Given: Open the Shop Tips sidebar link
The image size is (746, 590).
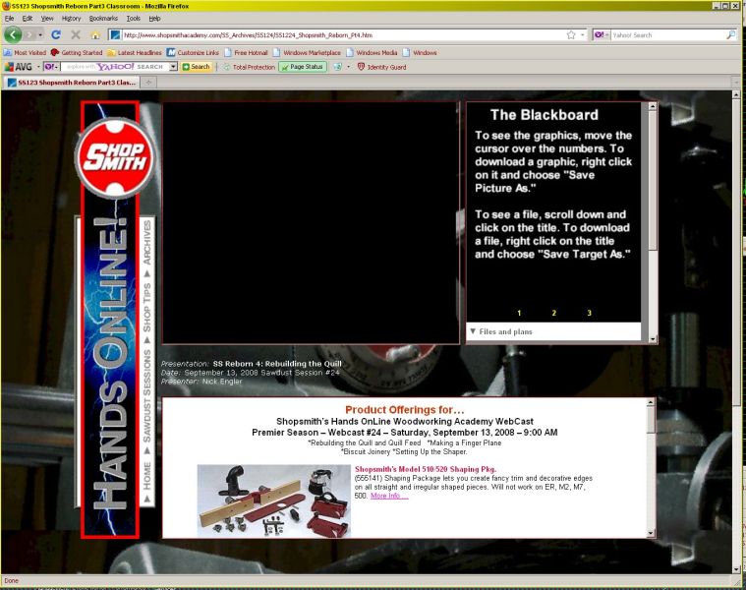Looking at the screenshot, I should pyautogui.click(x=147, y=308).
